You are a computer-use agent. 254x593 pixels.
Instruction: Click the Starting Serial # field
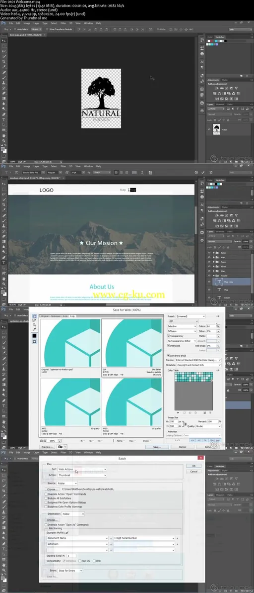(71, 556)
